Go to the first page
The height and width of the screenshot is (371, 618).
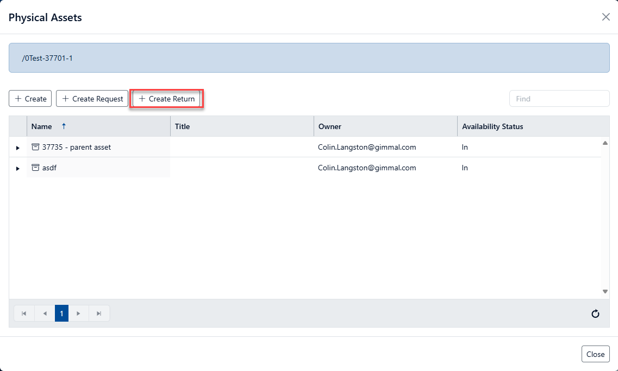click(x=24, y=313)
